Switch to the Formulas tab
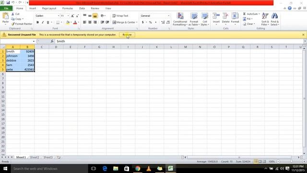 [68, 9]
